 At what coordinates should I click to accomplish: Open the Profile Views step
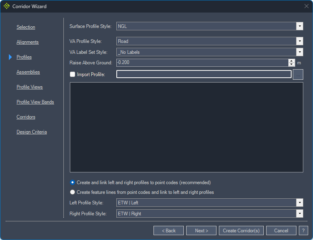pyautogui.click(x=29, y=87)
